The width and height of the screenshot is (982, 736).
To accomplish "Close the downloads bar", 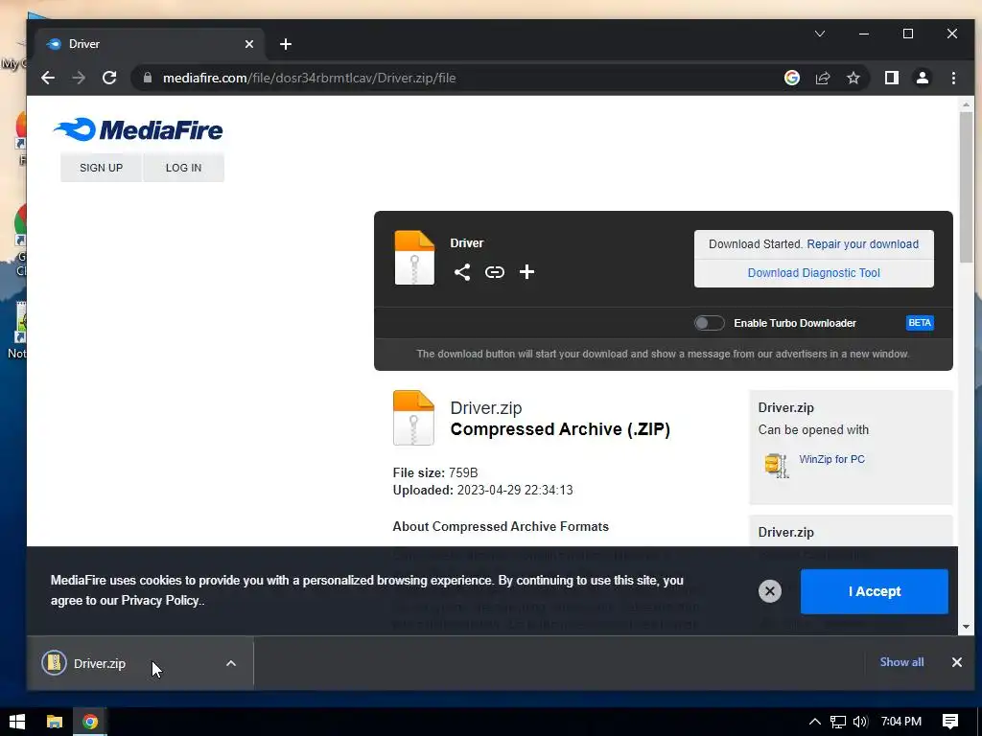I will click(956, 662).
